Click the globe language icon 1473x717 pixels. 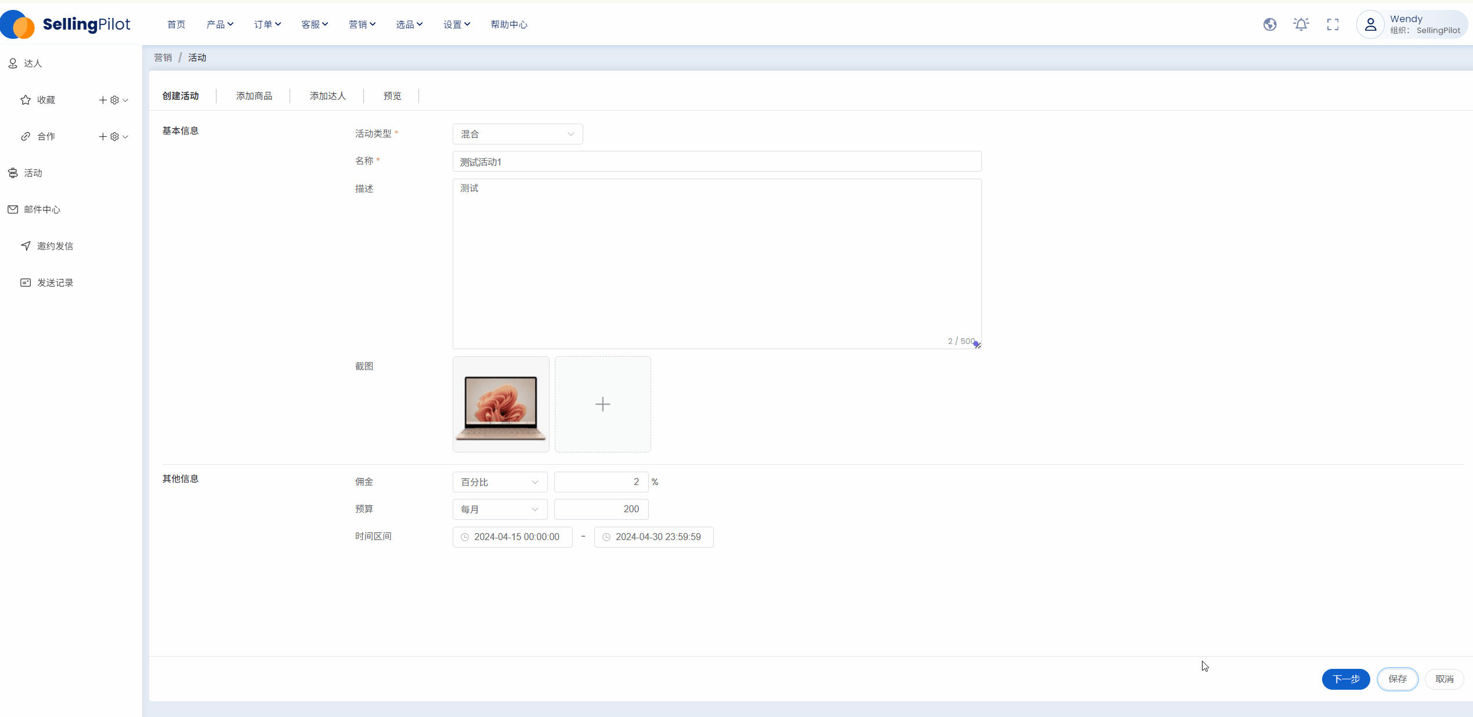[1270, 24]
